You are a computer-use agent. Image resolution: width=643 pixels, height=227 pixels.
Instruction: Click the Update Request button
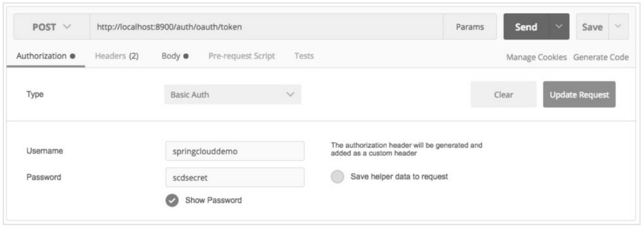point(579,95)
